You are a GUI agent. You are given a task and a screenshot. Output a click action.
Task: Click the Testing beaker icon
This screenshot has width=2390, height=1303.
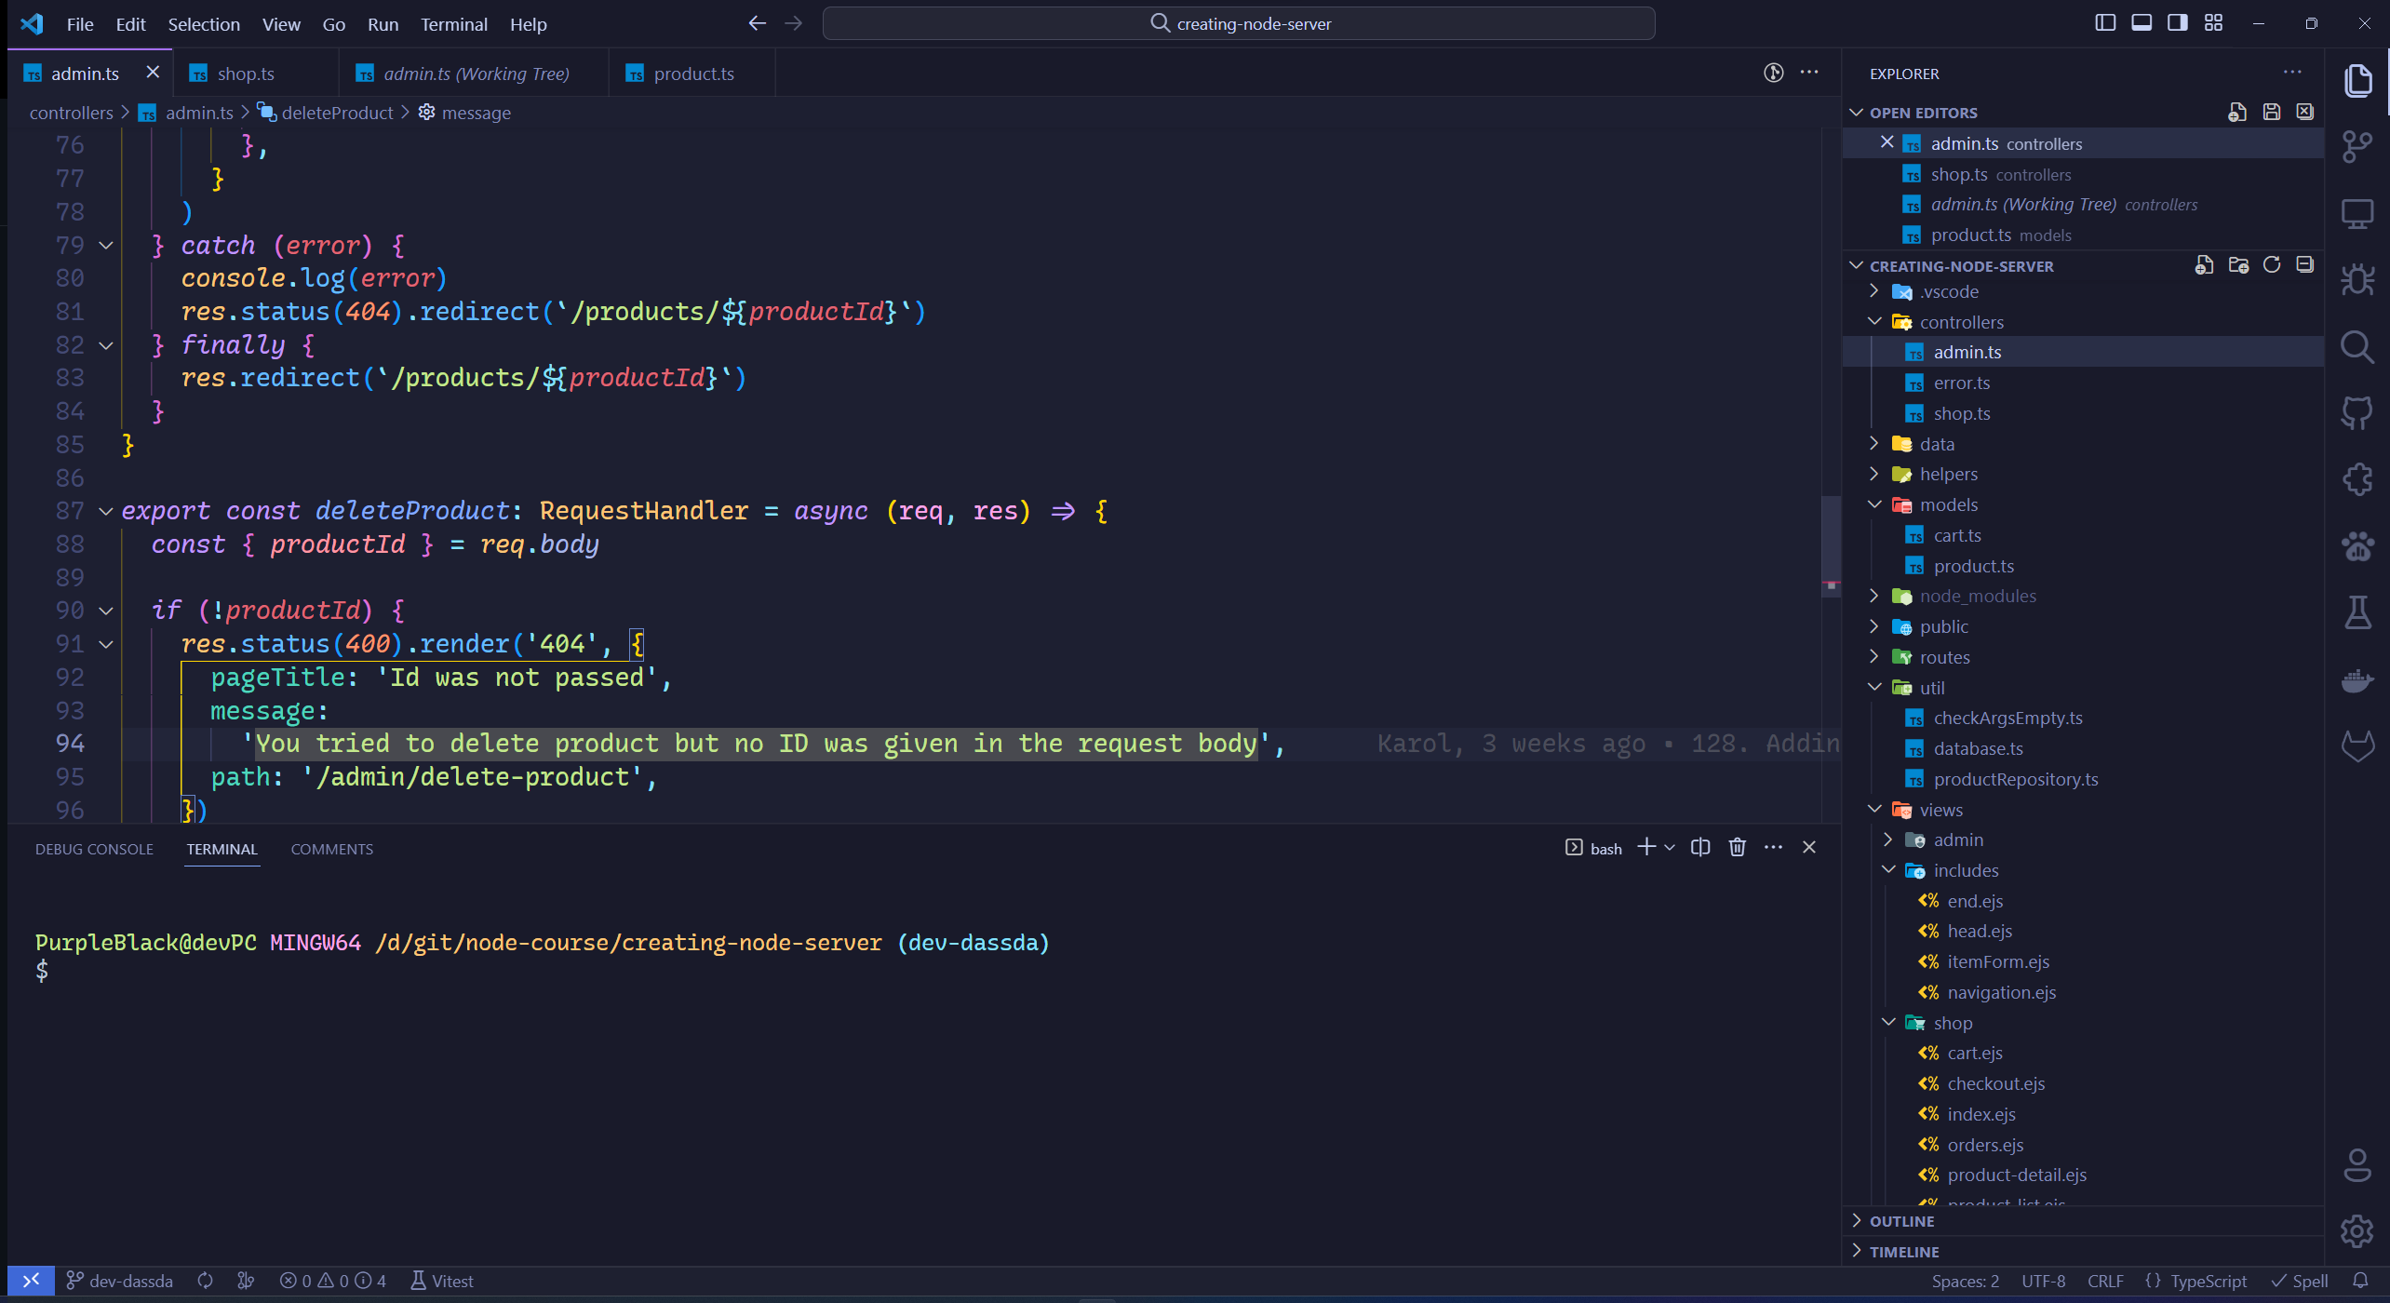click(2357, 612)
